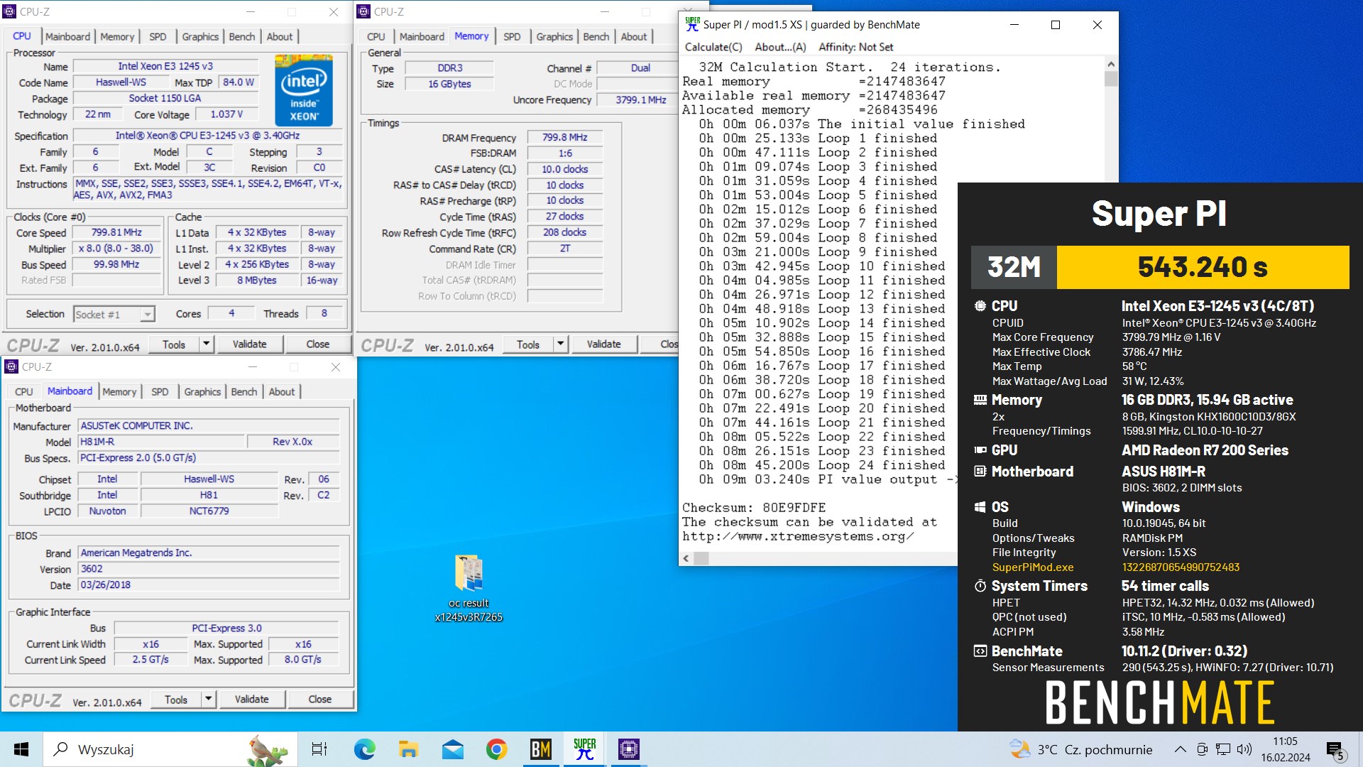This screenshot has height=767, width=1363.
Task: Open the Tools dropdown arrow in Mainboard window
Action: point(208,699)
